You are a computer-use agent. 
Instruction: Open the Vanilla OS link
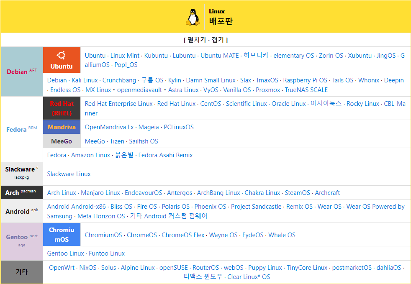pos(237,90)
